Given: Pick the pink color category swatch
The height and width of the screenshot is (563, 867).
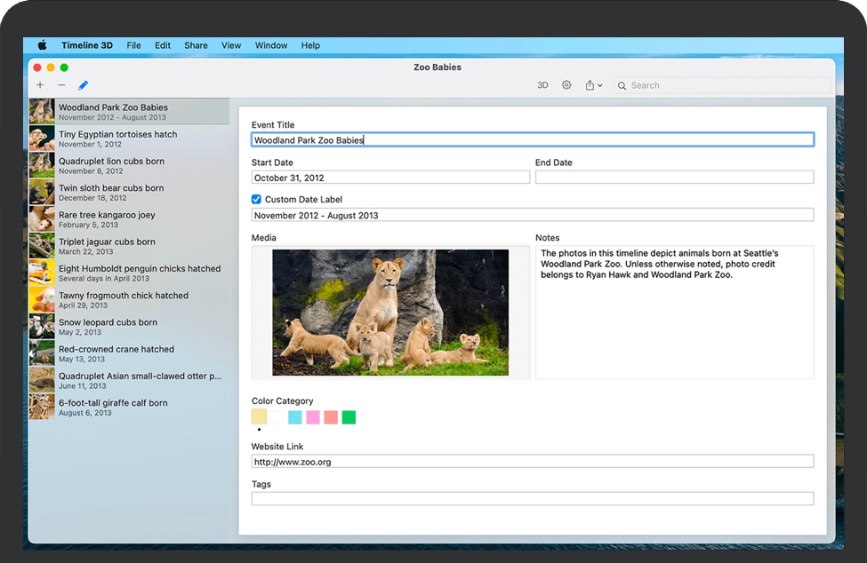Looking at the screenshot, I should coord(312,416).
